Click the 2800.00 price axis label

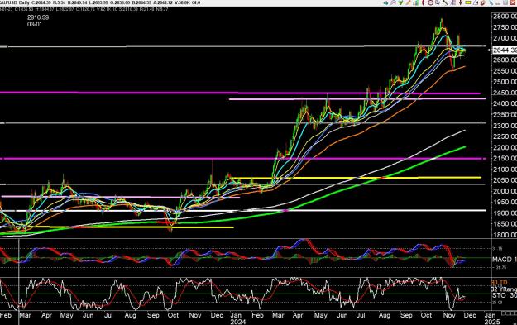point(505,17)
